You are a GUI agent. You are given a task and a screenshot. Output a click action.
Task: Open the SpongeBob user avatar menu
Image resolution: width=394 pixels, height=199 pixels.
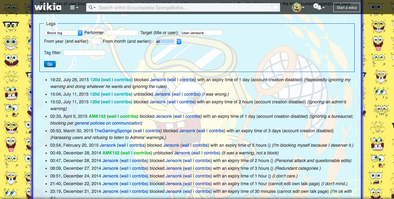[x=298, y=7]
